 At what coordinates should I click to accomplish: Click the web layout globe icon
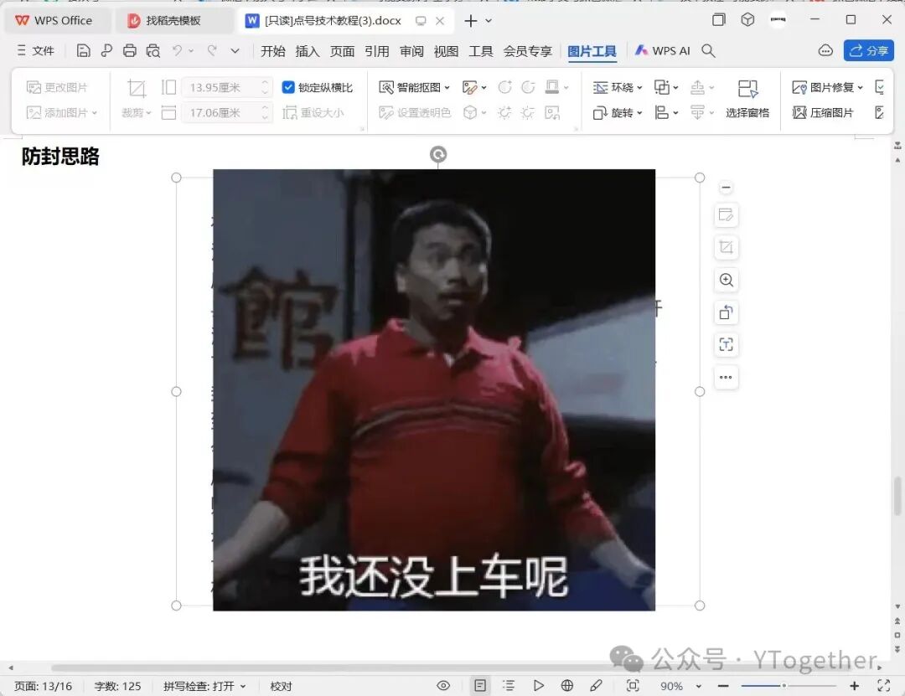click(566, 685)
